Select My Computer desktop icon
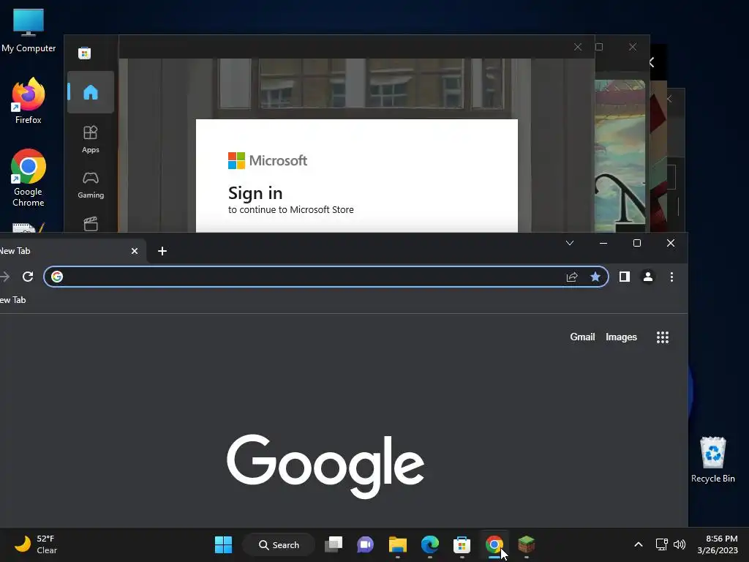This screenshot has height=562, width=749. click(x=29, y=31)
